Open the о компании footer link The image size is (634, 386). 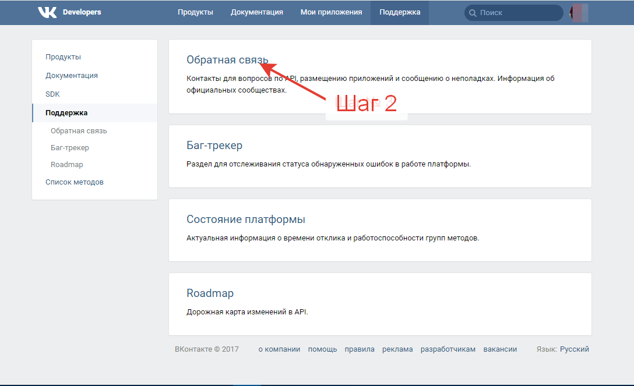(279, 349)
